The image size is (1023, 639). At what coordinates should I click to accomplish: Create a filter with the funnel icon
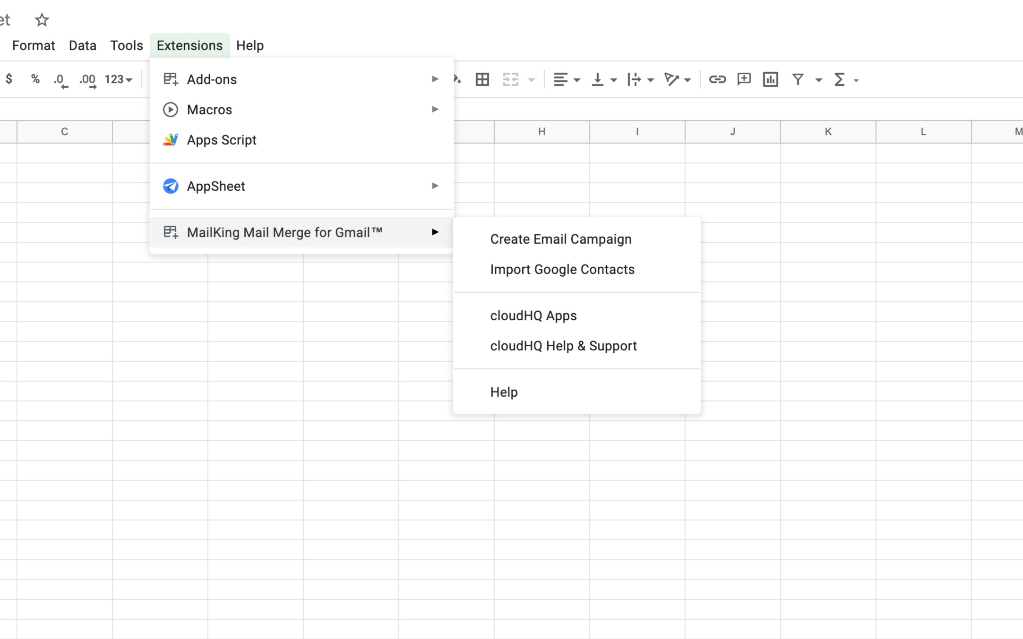point(798,79)
